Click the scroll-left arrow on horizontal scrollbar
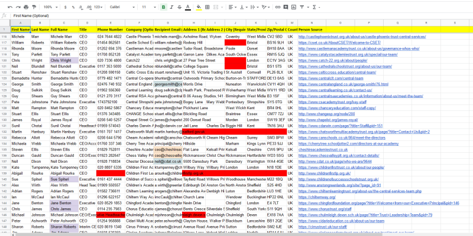 point(12,234)
